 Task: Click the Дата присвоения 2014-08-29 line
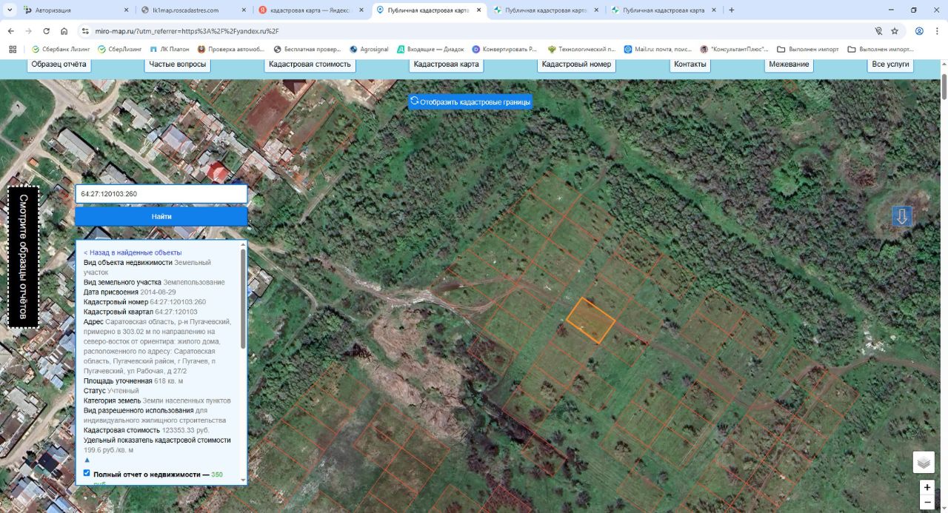point(130,292)
